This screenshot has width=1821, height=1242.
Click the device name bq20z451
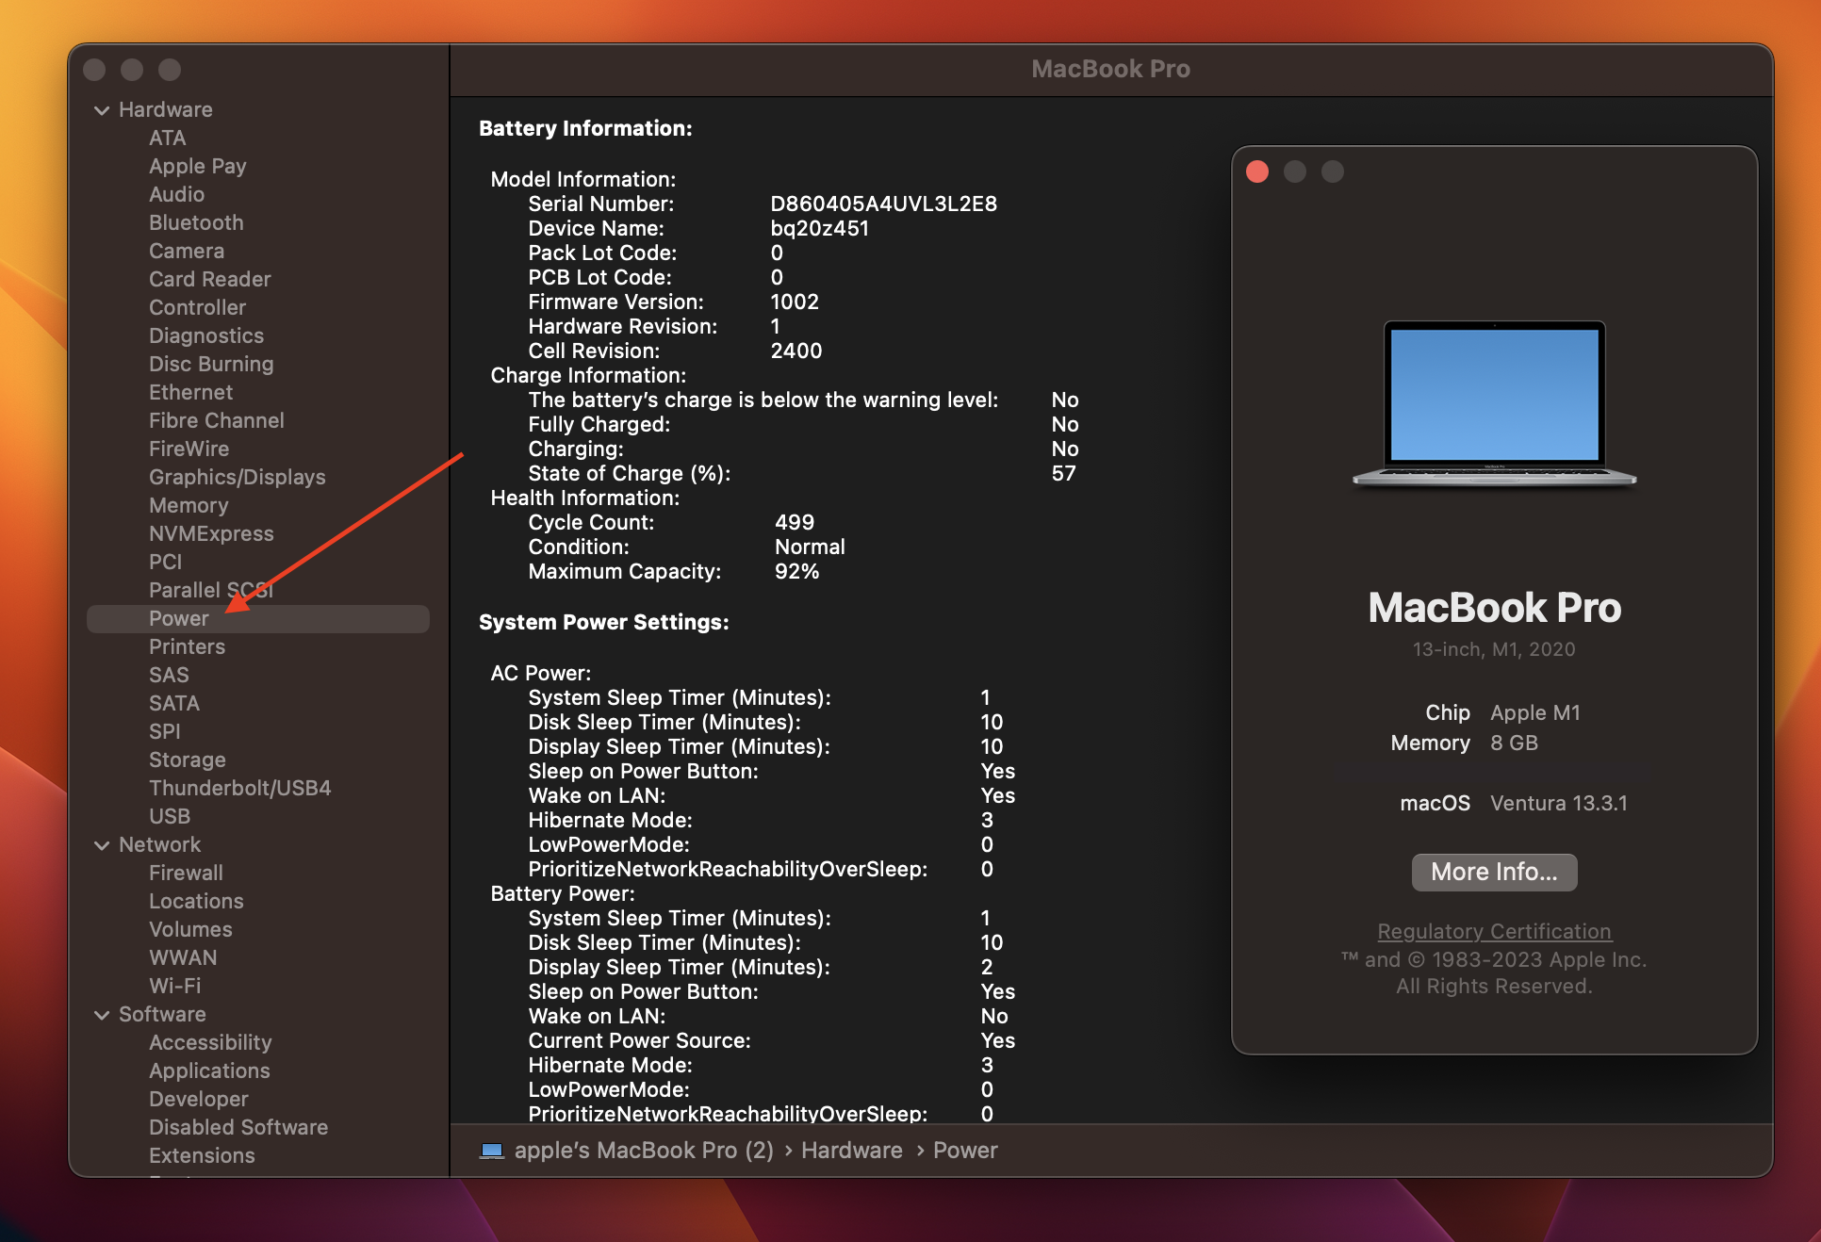coord(819,228)
